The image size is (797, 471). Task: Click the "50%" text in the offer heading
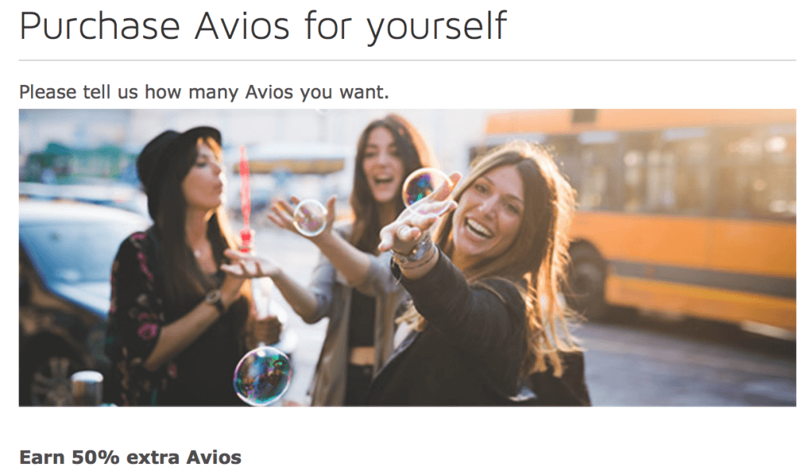pos(95,457)
